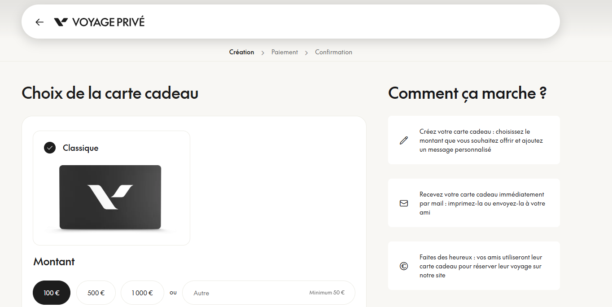
Task: Pick the 1 000 € amount
Action: click(142, 293)
